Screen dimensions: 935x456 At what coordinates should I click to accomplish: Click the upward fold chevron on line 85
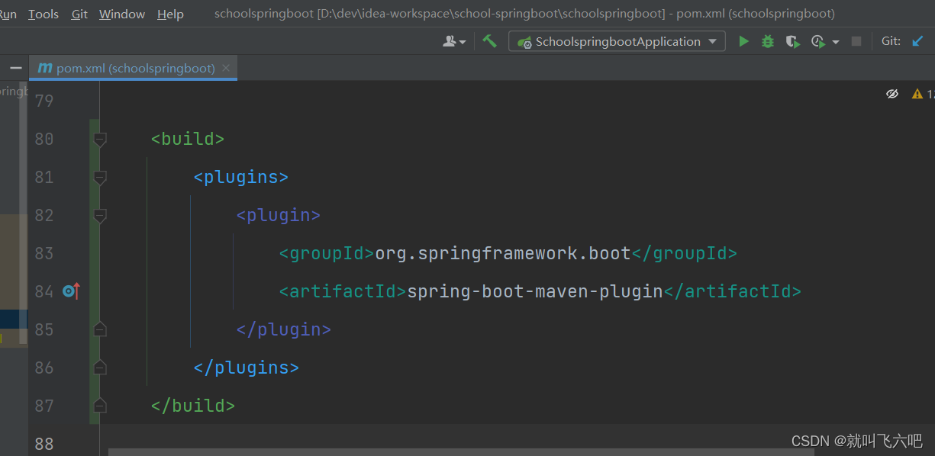99,329
